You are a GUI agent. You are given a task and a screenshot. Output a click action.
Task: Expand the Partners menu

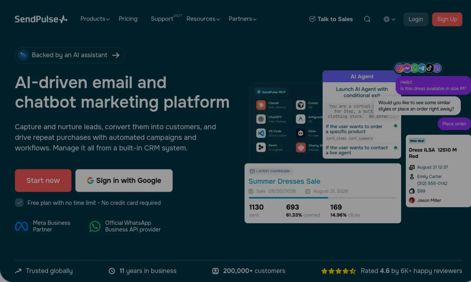click(x=242, y=19)
